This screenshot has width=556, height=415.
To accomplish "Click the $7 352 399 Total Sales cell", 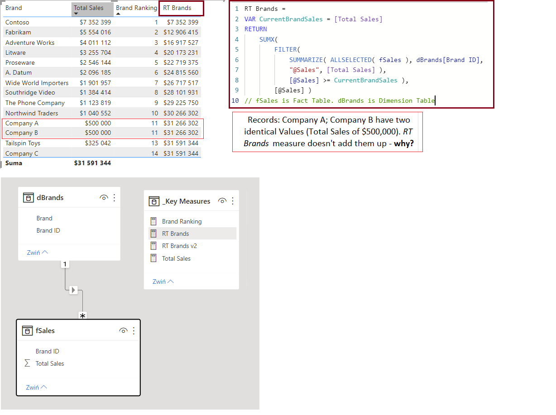I will point(95,22).
